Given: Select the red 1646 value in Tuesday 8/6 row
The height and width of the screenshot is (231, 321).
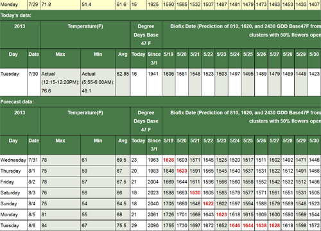Looking at the screenshot, I should (x=235, y=225).
